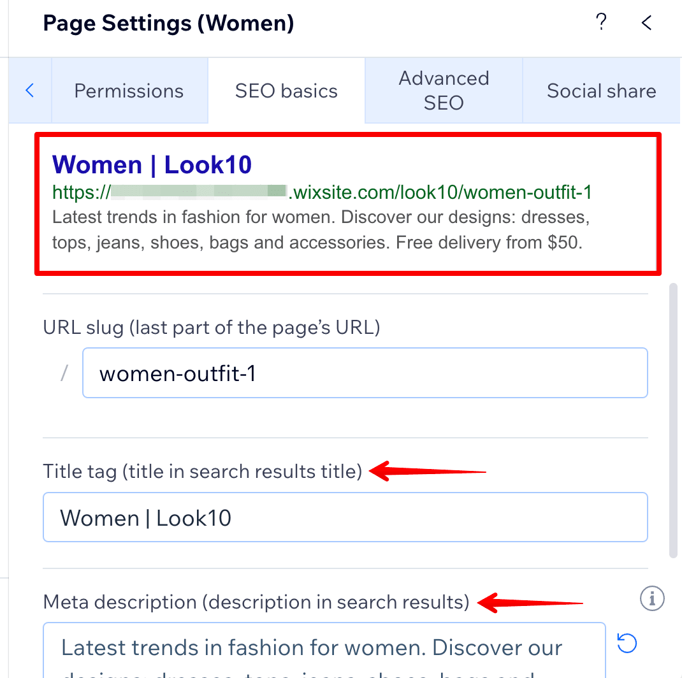The width and height of the screenshot is (682, 678).
Task: Go to the Social share tab
Action: click(601, 90)
